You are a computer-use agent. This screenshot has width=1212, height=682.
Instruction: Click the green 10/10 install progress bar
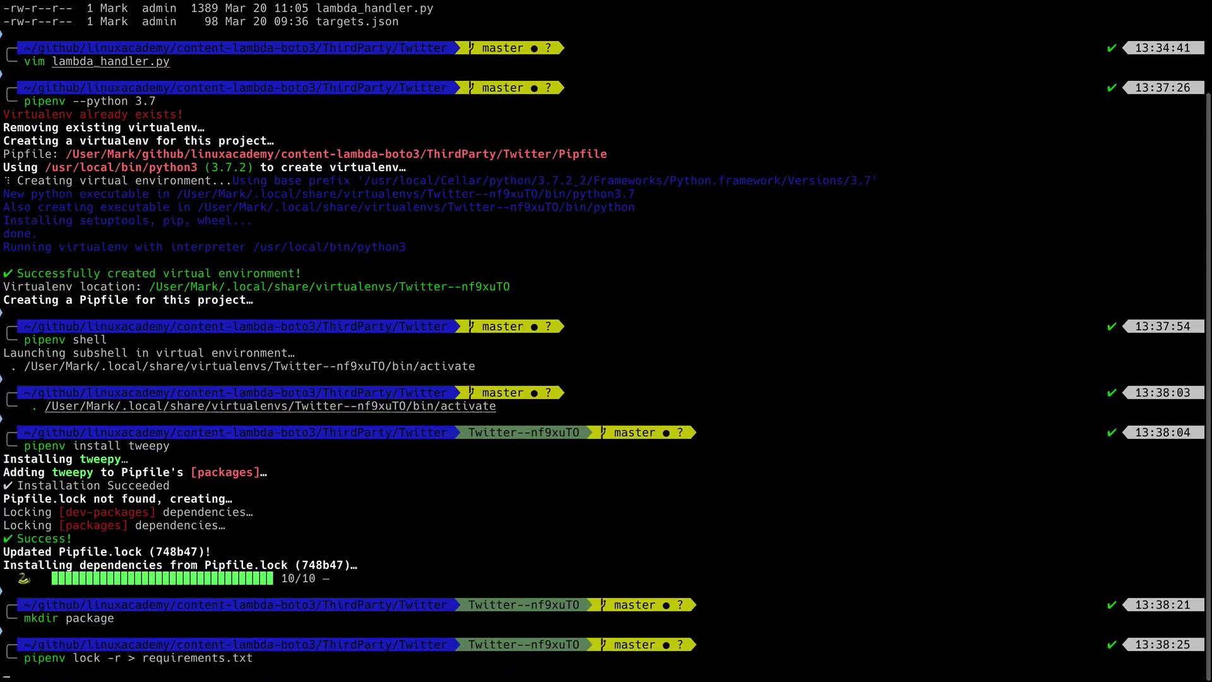162,578
